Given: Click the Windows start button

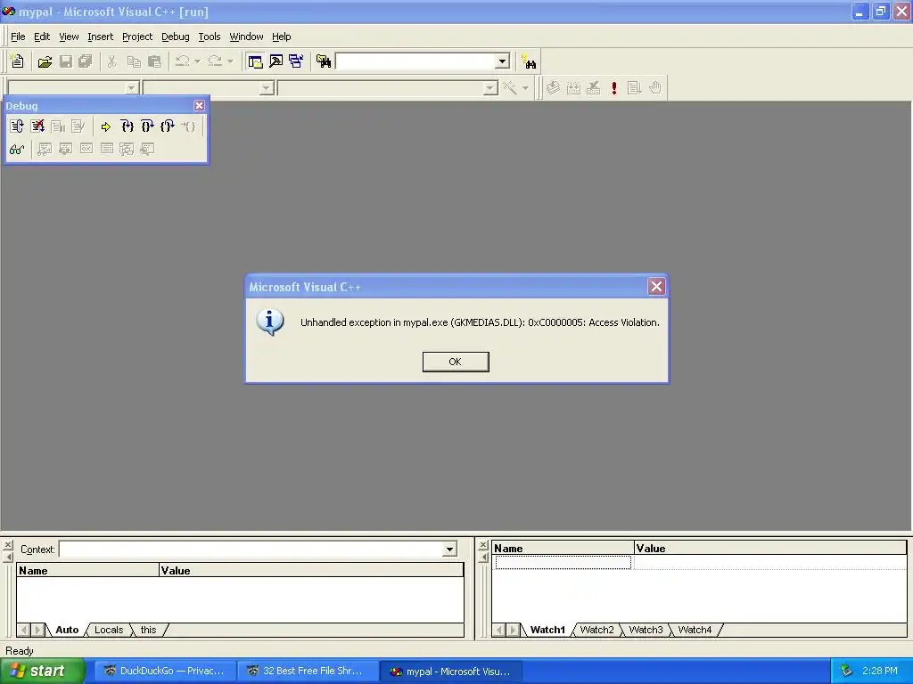Looking at the screenshot, I should tap(43, 672).
